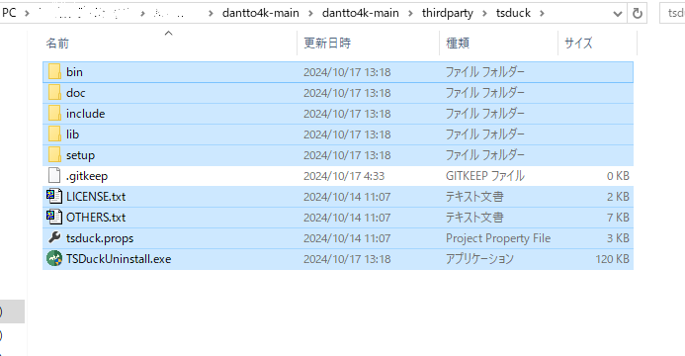Image resolution: width=685 pixels, height=356 pixels.
Task: Expand the chevron after thirdparty in path
Action: click(484, 14)
